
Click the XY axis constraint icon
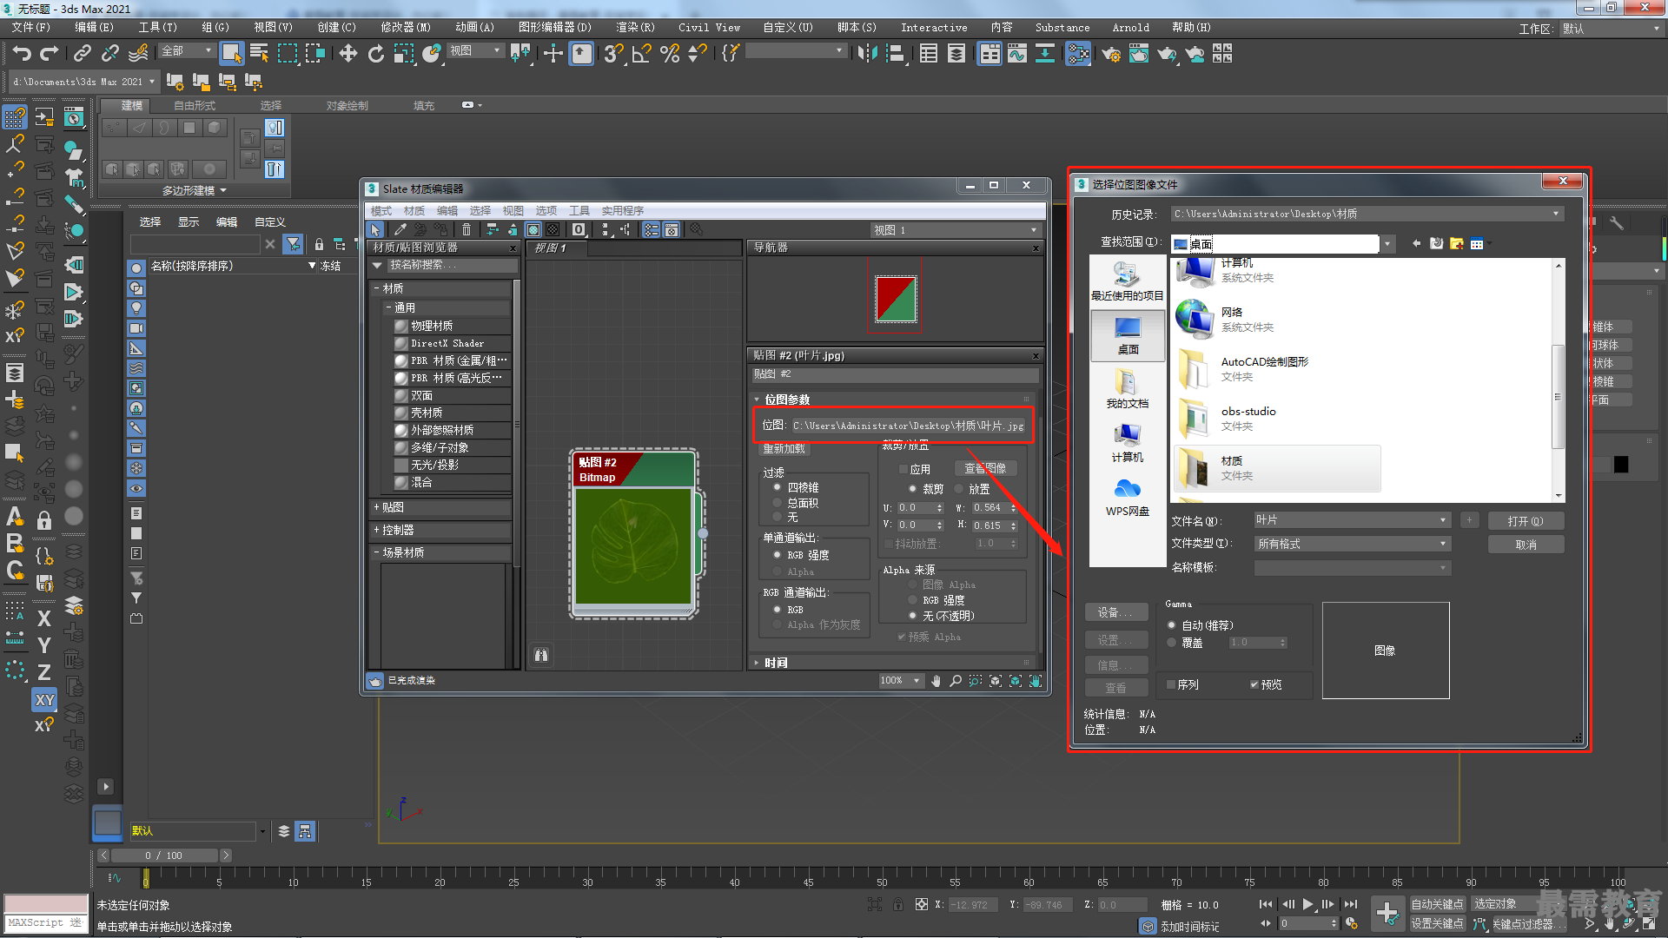(44, 700)
